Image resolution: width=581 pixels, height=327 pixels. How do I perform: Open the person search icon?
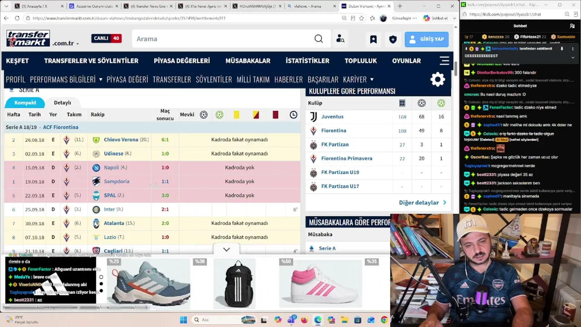pos(340,39)
